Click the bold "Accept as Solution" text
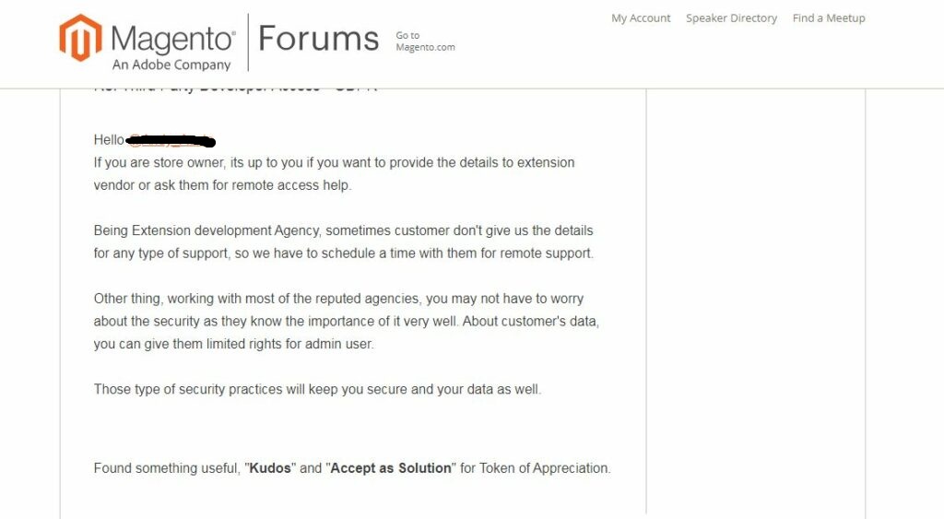The height and width of the screenshot is (519, 944). tap(391, 468)
